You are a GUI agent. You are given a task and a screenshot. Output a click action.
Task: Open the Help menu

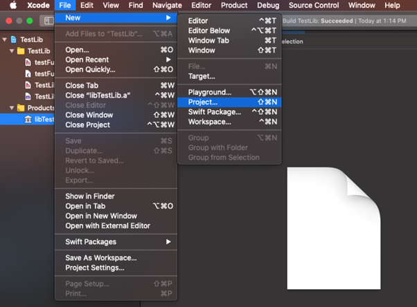point(392,6)
